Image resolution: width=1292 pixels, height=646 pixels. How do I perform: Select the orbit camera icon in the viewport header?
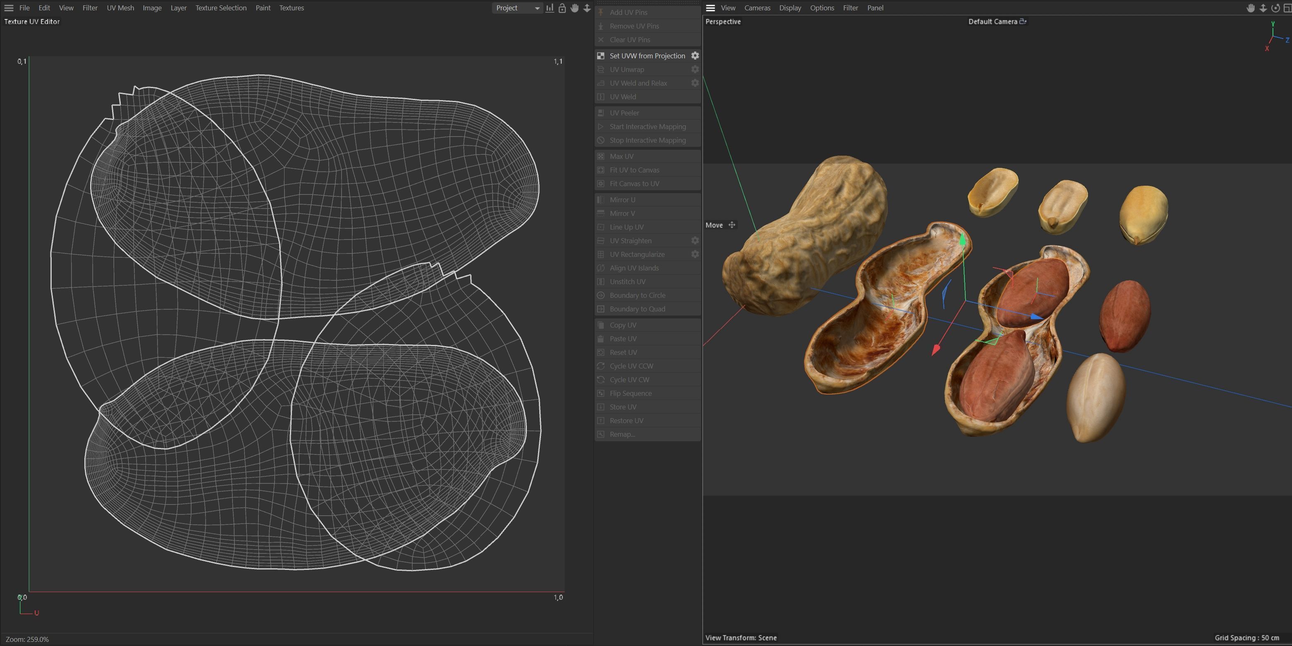(x=1275, y=8)
